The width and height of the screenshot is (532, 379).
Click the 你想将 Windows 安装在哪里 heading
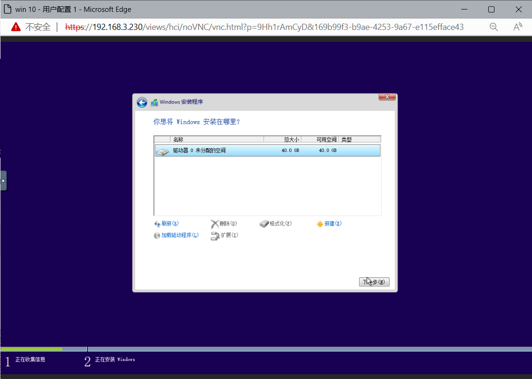(x=197, y=122)
